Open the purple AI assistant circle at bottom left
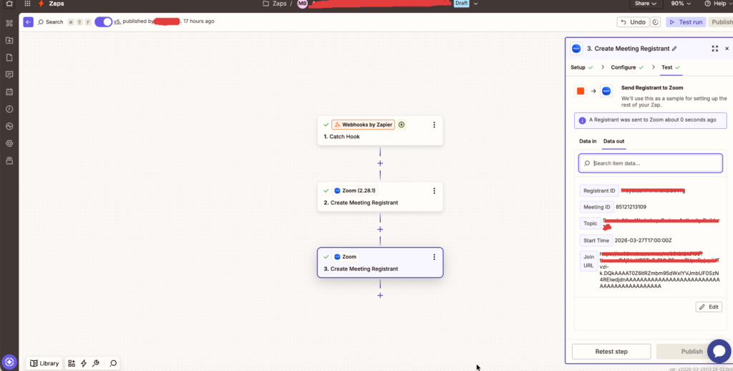Screen dimensions: 733x371 (x=9, y=362)
